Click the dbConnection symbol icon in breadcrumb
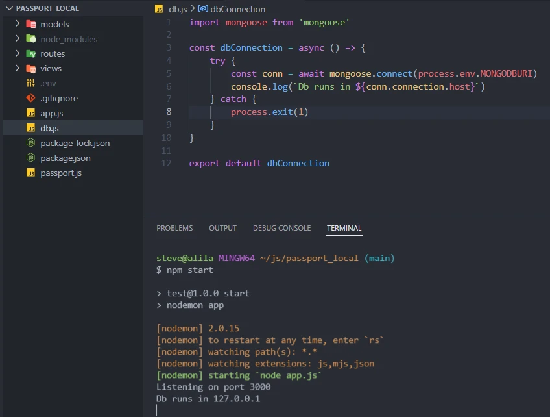Image resolution: width=550 pixels, height=417 pixels. [203, 9]
